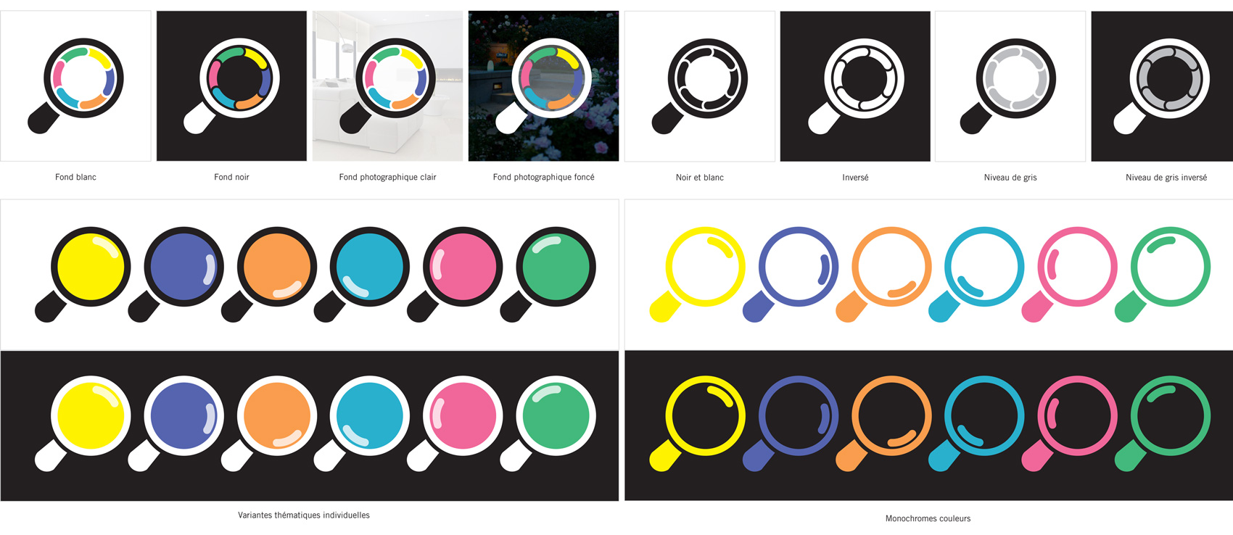
Task: Open the Fond photographique foncé logo
Action: point(543,86)
